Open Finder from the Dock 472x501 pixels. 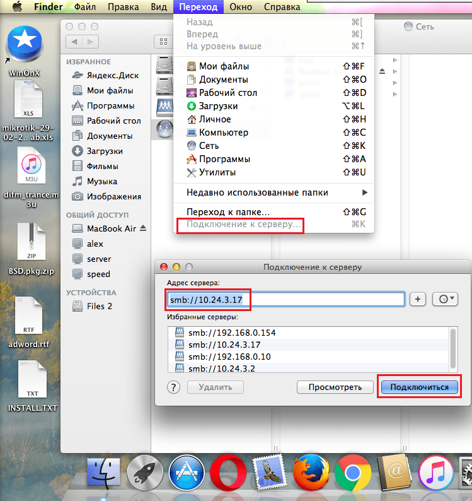click(103, 473)
